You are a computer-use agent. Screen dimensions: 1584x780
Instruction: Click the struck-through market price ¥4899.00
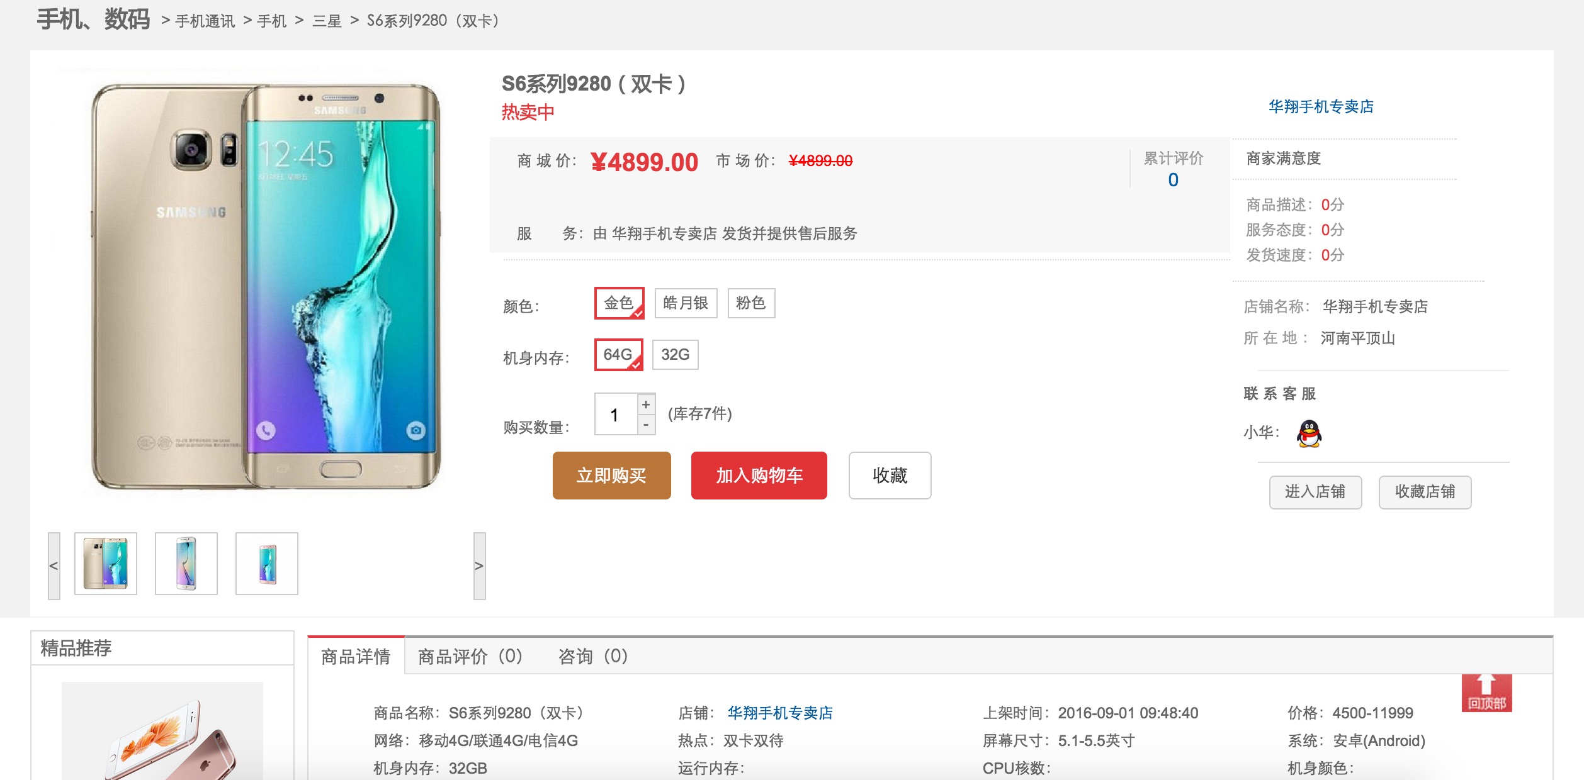click(x=820, y=161)
